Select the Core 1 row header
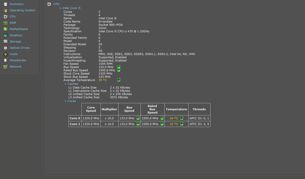The image size is (305, 179). [x=75, y=124]
